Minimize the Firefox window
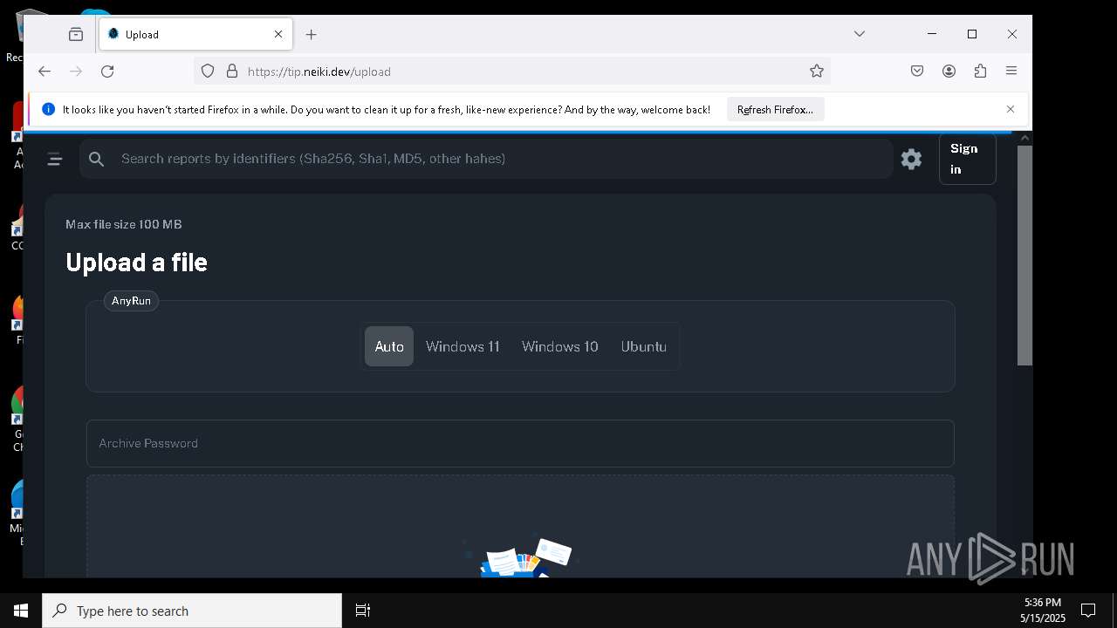1117x628 pixels. [x=932, y=34]
